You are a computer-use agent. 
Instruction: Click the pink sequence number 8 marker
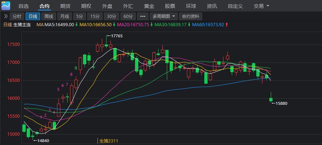[x=71, y=74]
